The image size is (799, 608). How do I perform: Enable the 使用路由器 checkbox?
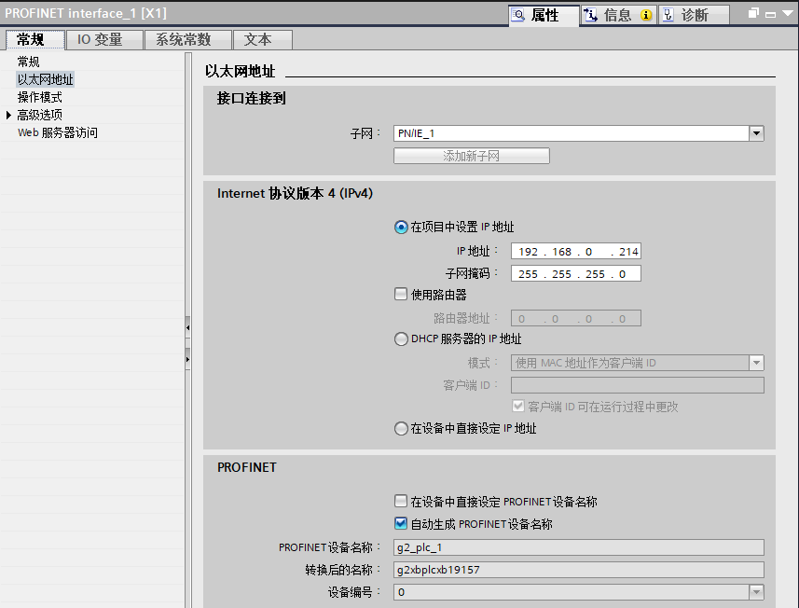(401, 294)
